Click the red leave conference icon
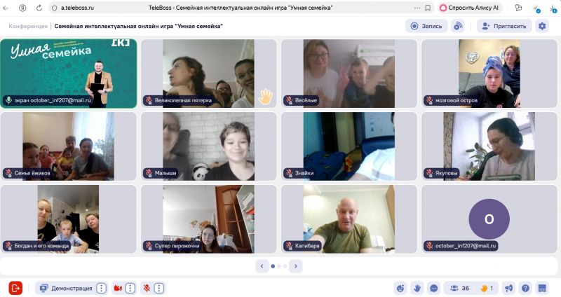This screenshot has width=561, height=297. click(x=15, y=288)
